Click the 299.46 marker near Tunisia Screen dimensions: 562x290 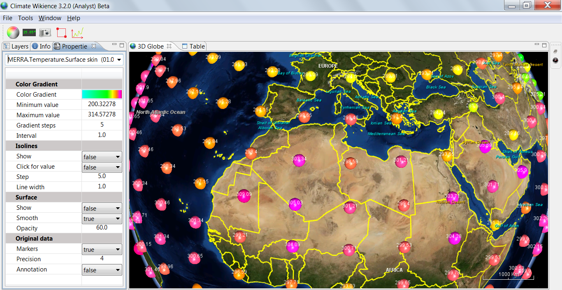351,119
